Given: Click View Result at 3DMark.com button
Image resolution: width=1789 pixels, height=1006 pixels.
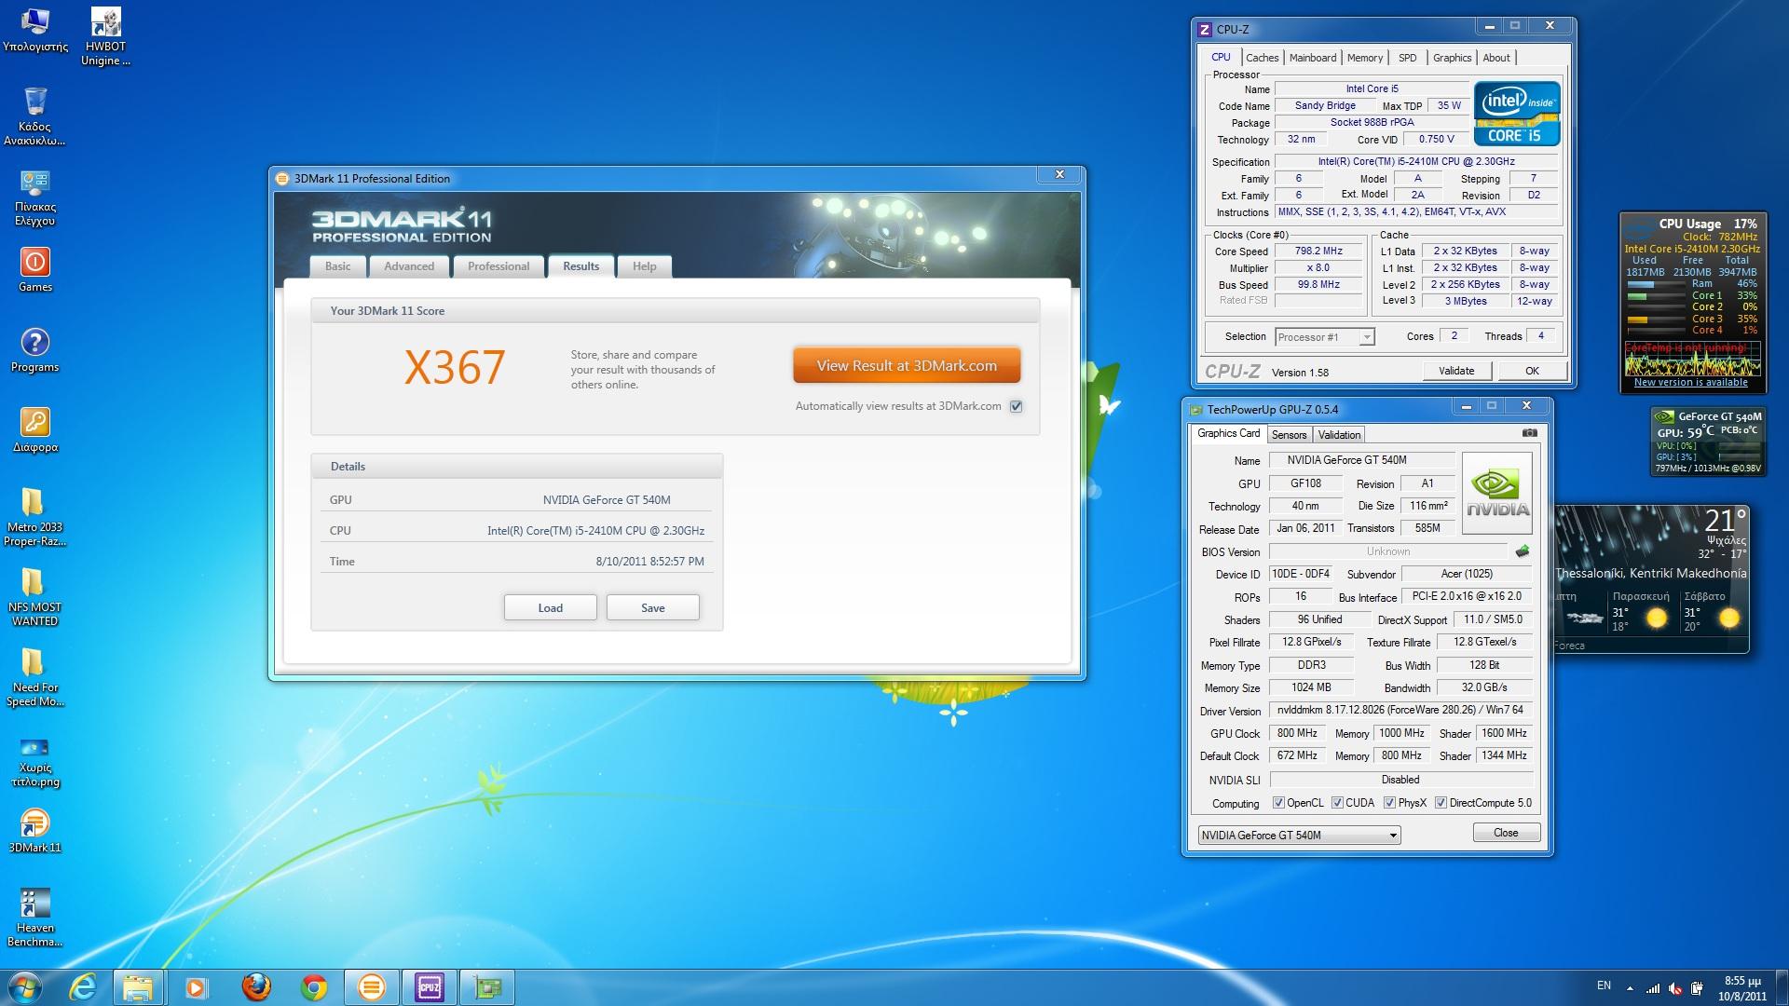Looking at the screenshot, I should tap(907, 366).
